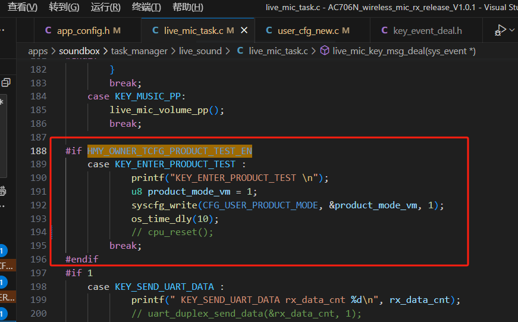Click KEY_MUSIC_PP case label
518x322 pixels.
coord(147,96)
